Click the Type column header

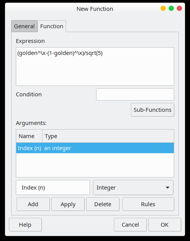(x=108, y=136)
